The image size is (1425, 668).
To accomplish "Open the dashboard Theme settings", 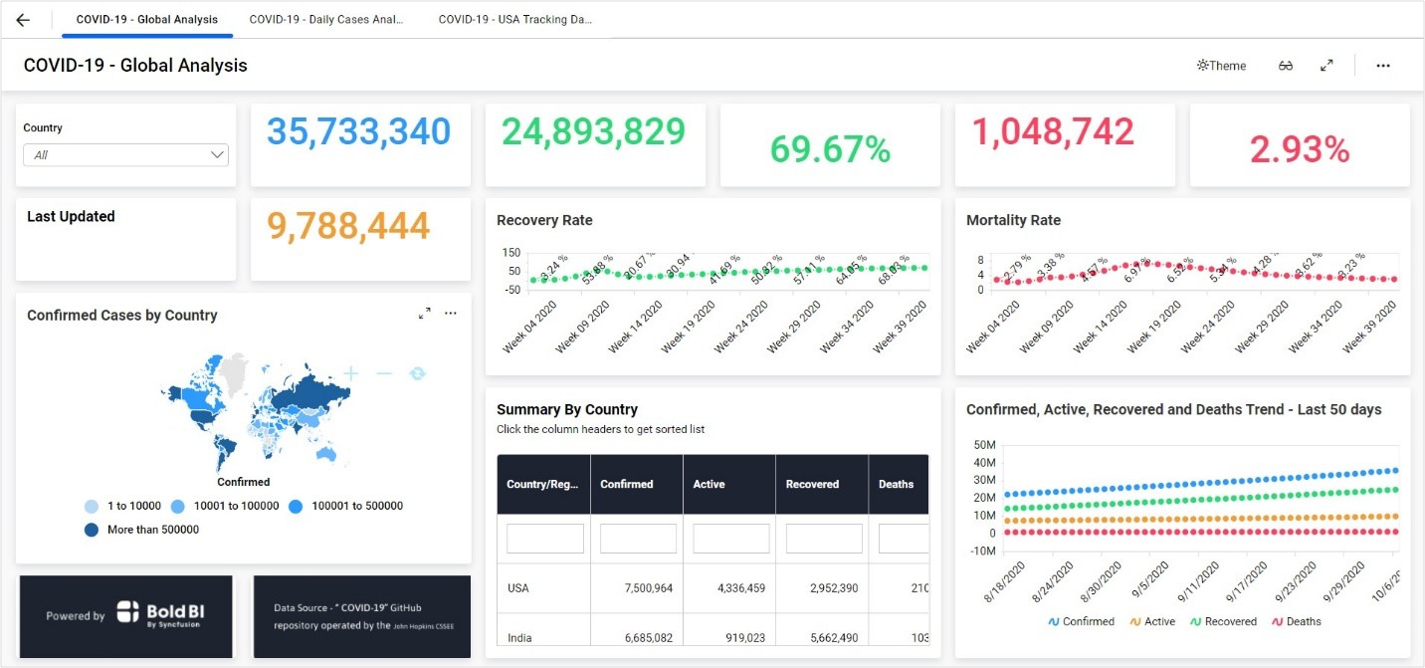I will [1220, 65].
